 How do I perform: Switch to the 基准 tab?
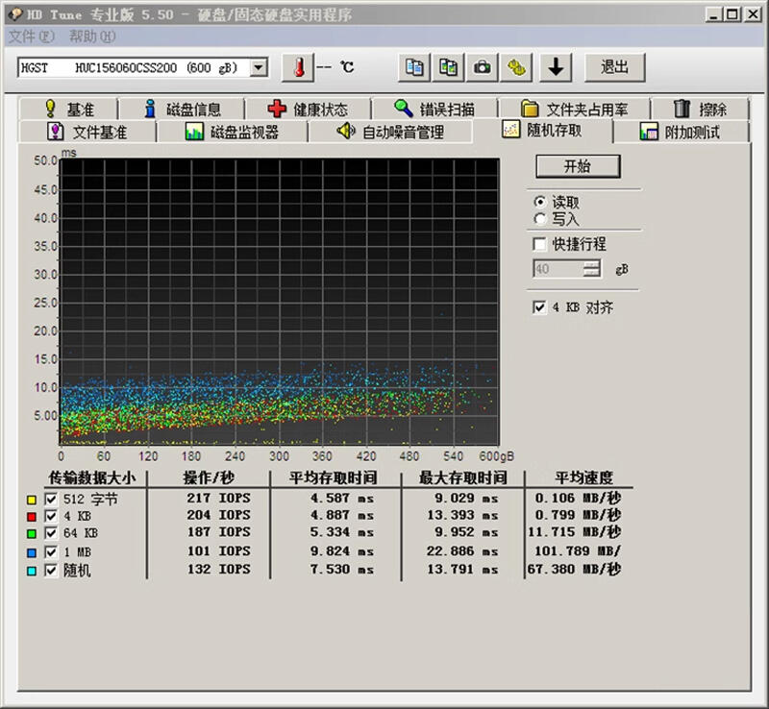click(x=69, y=109)
